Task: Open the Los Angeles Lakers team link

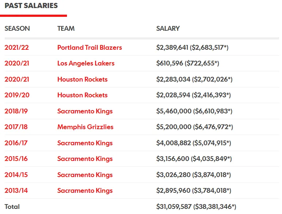Action: pos(86,63)
